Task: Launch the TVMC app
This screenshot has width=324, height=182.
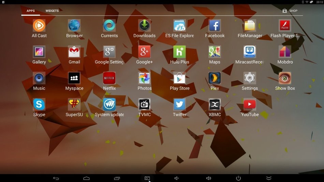Action: (x=145, y=104)
